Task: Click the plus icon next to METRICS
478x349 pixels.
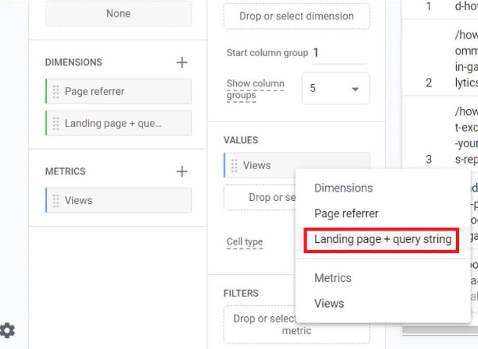Action: [182, 172]
